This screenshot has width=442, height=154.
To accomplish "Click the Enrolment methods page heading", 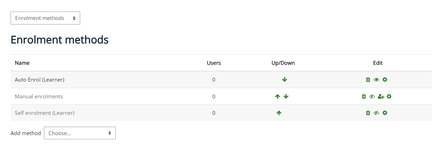I will coord(59,40).
